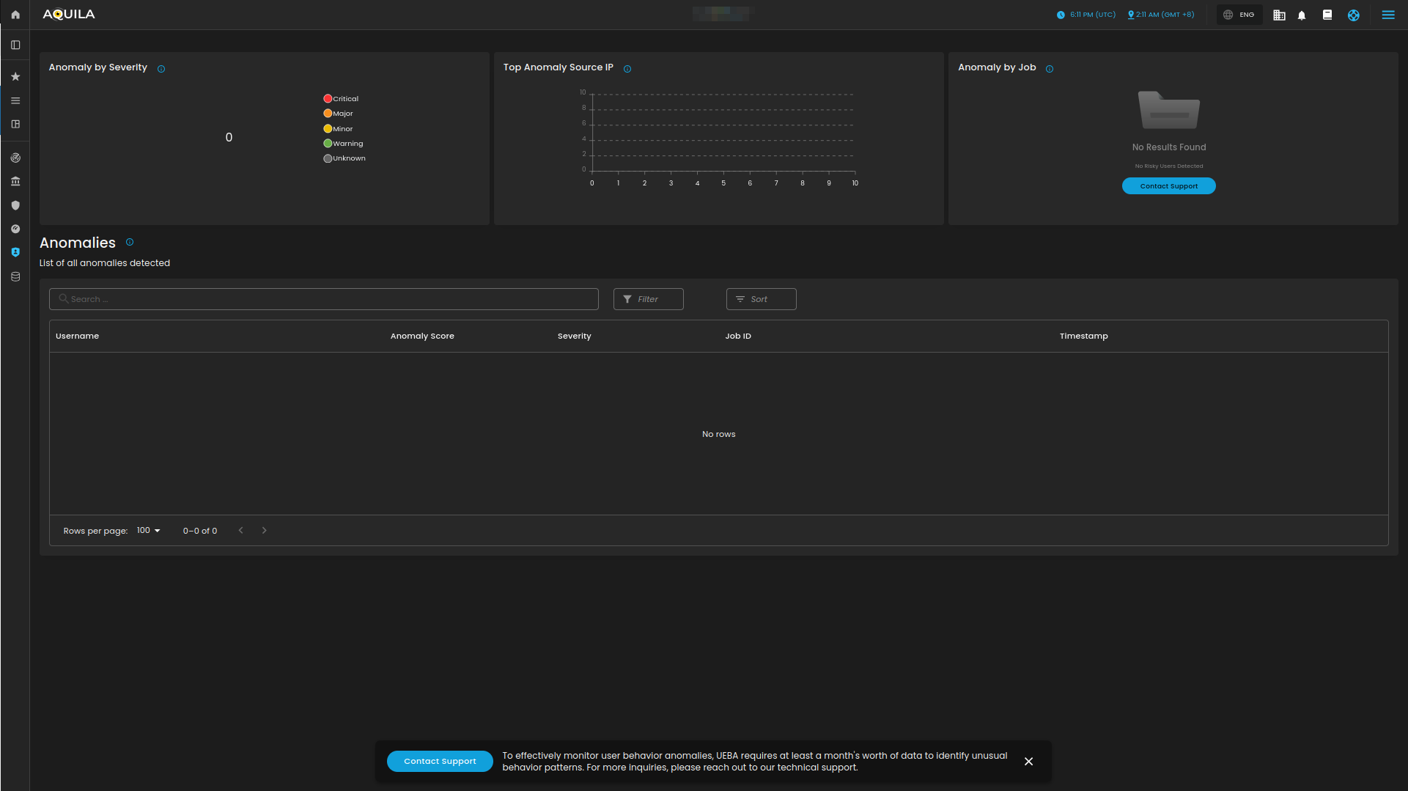The image size is (1408, 791).
Task: Expand the rows per page dropdown
Action: coord(149,531)
